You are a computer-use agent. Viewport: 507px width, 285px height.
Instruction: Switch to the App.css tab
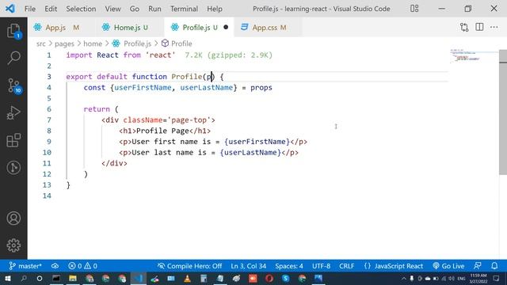(268, 28)
